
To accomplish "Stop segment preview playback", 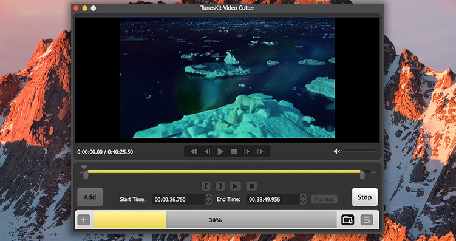I will 252,186.
